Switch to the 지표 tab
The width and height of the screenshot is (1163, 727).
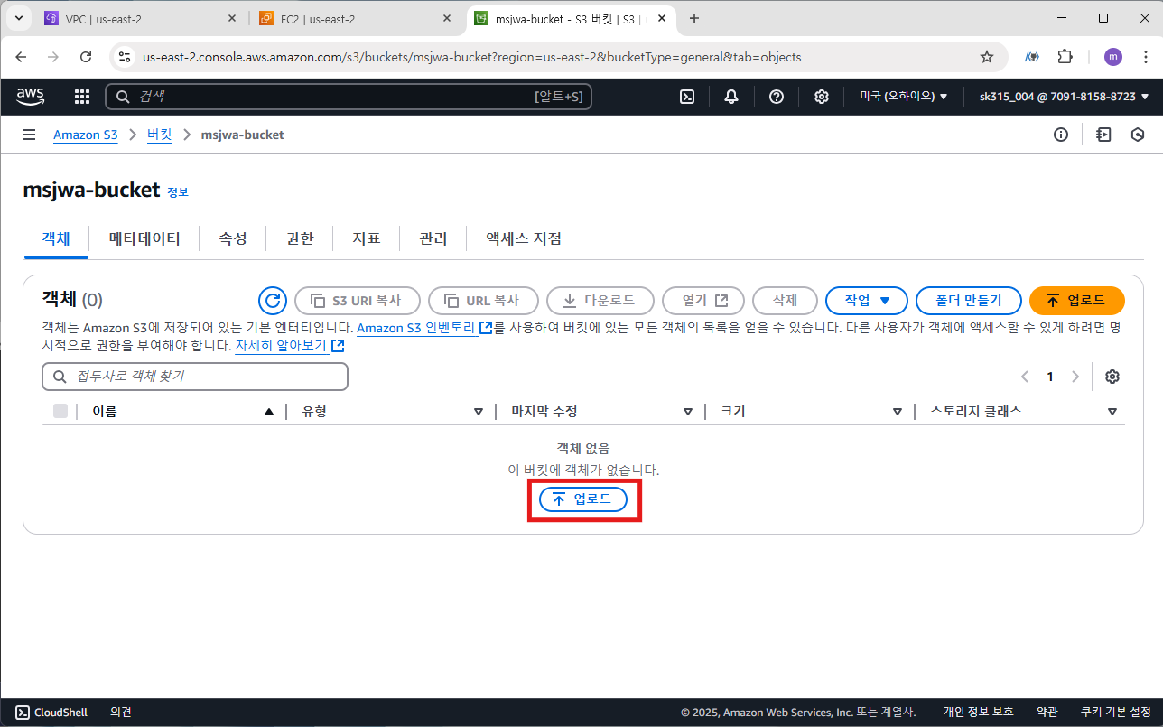367,238
